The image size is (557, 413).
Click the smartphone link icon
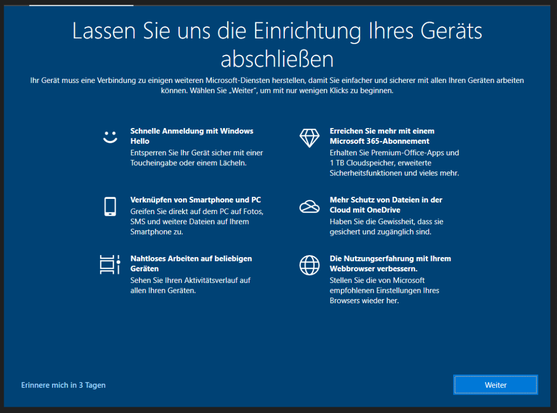tap(110, 207)
